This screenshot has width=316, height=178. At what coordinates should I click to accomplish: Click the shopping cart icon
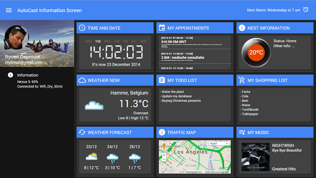point(242,80)
